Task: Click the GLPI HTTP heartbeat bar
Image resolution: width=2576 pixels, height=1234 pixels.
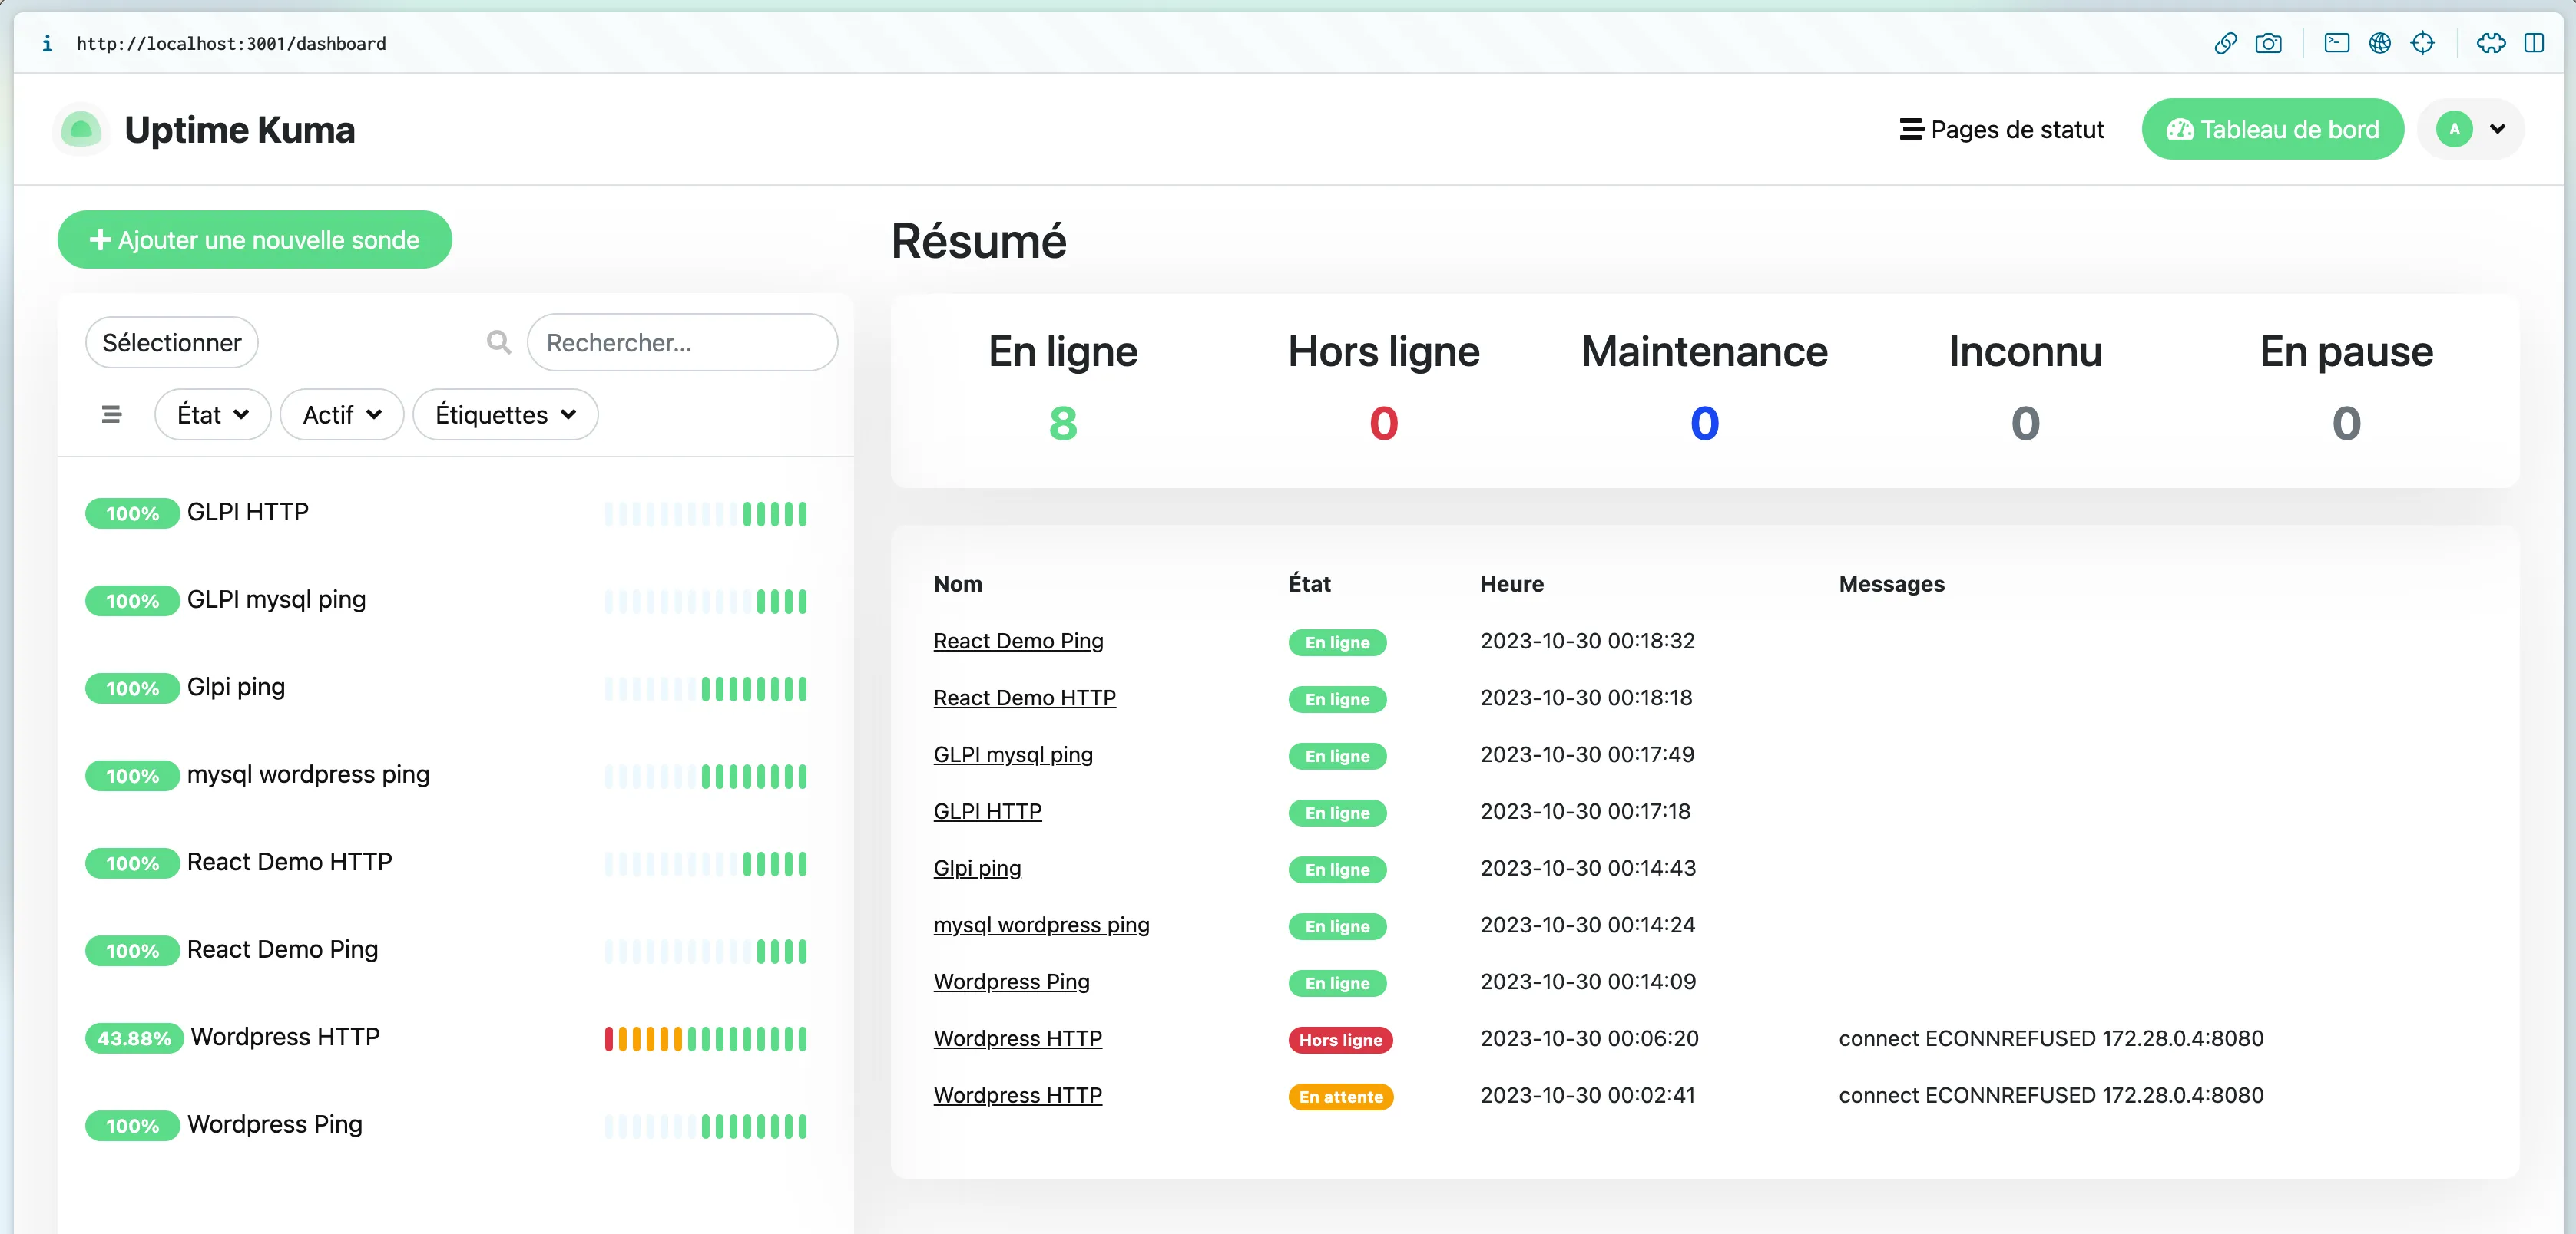Action: pyautogui.click(x=706, y=515)
